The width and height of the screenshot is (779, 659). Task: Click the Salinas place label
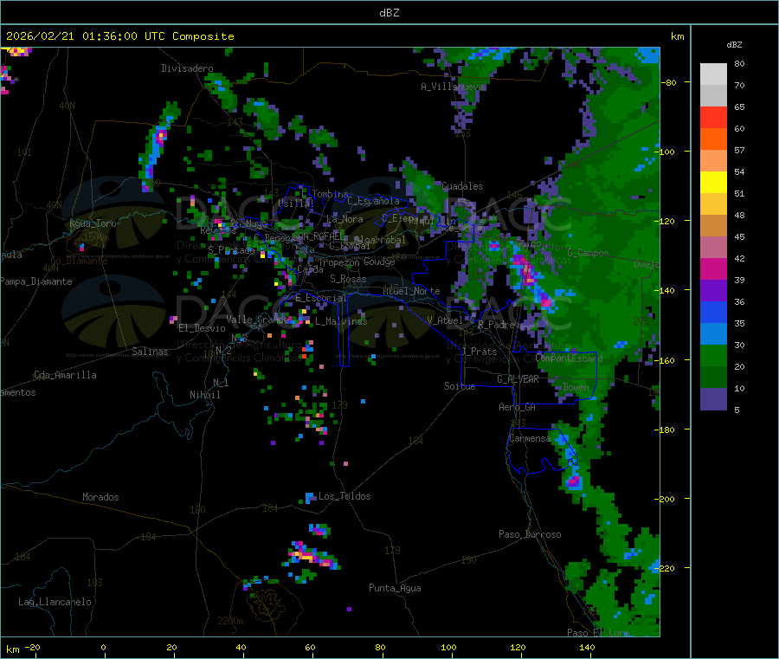coord(150,352)
